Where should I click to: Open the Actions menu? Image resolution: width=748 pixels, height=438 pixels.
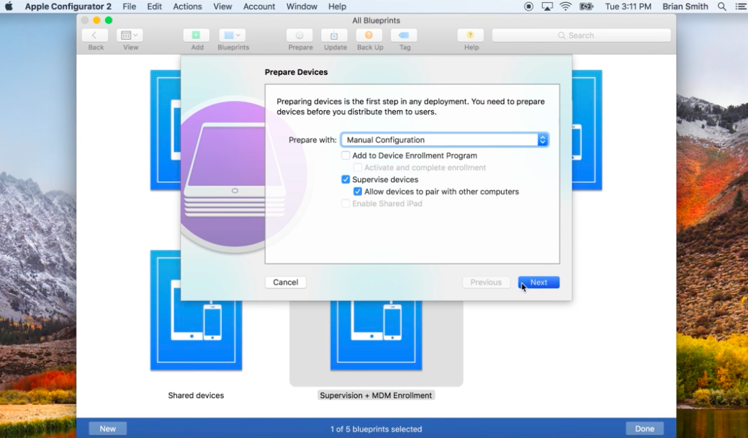tap(187, 6)
